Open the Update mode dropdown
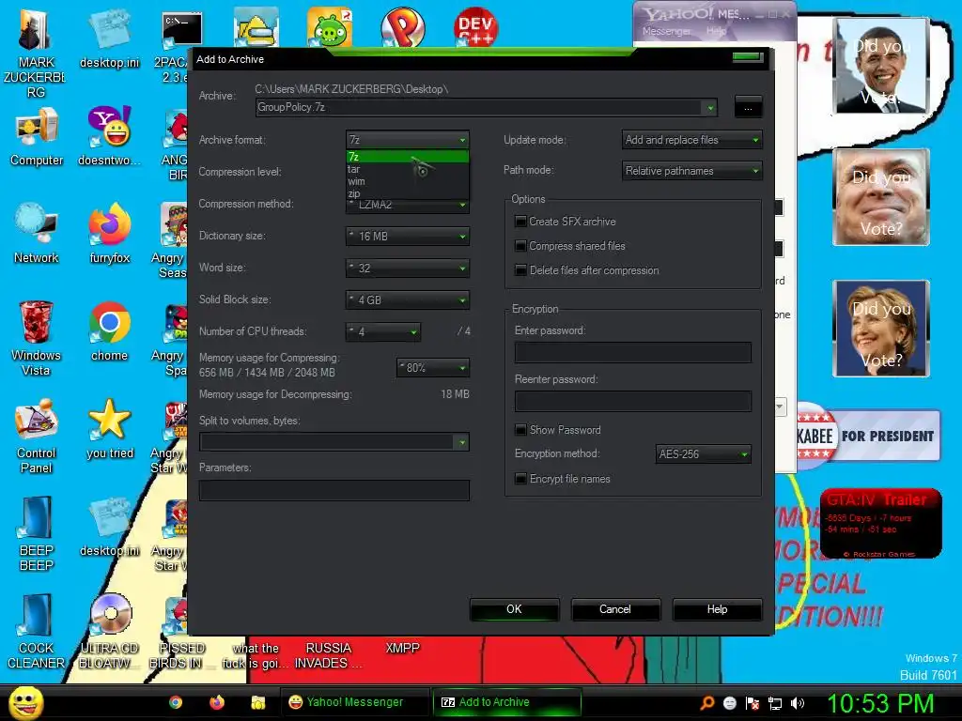 point(692,140)
